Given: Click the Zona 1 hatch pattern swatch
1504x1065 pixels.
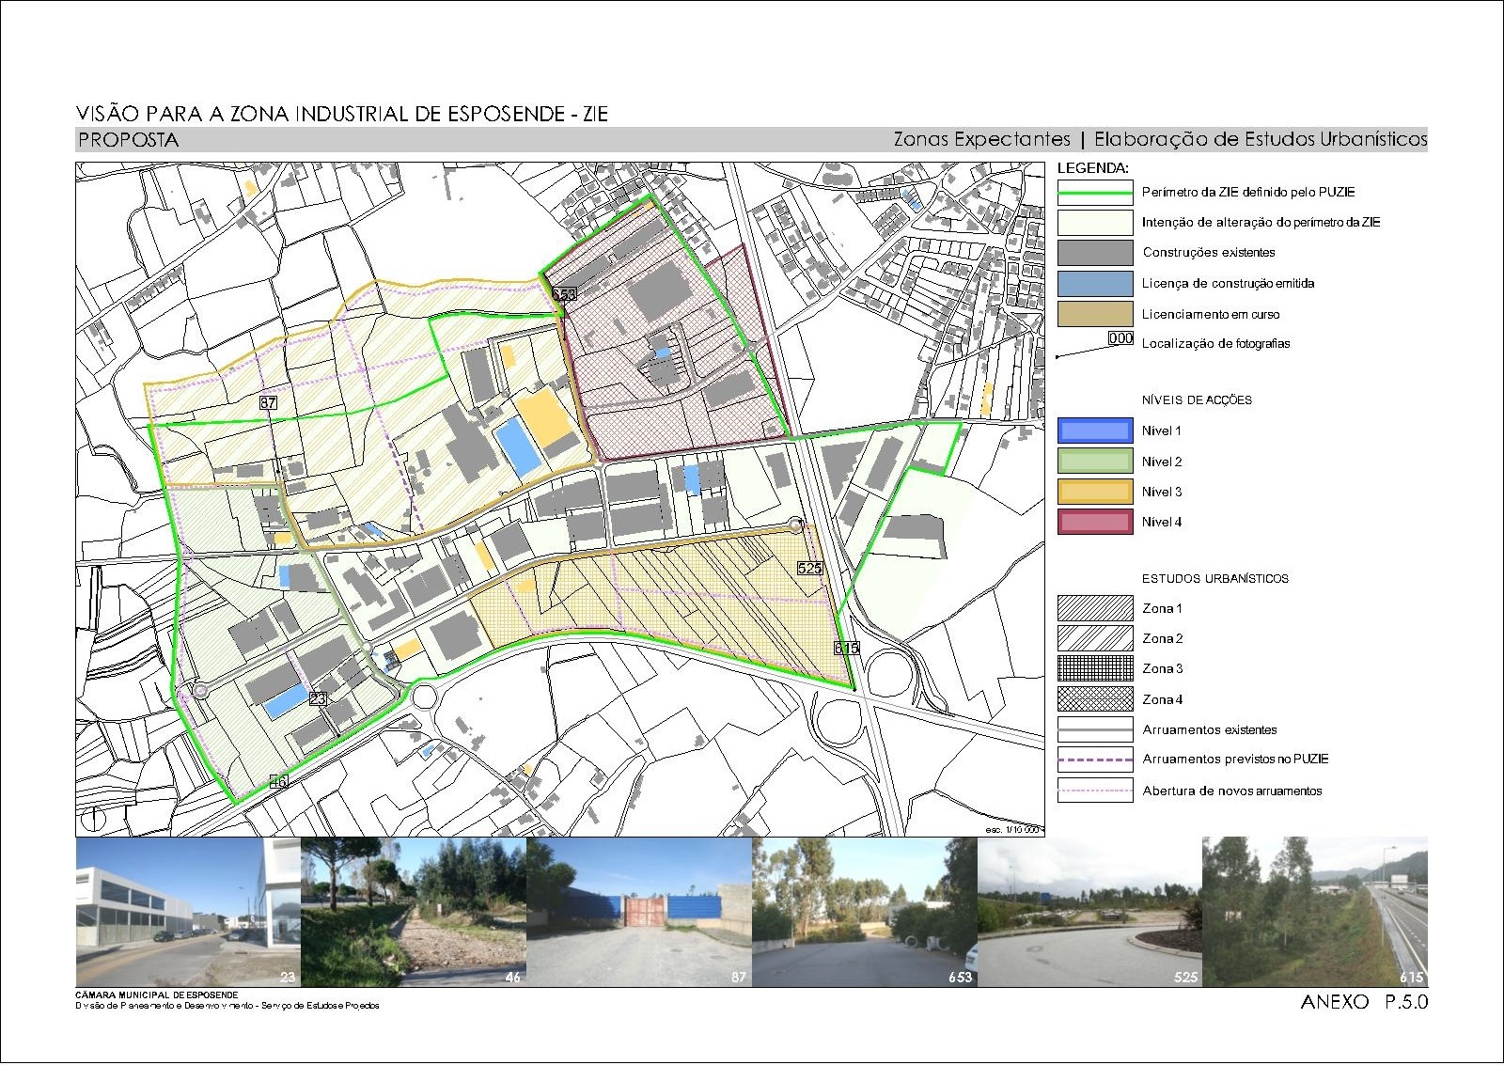Looking at the screenshot, I should (1095, 608).
